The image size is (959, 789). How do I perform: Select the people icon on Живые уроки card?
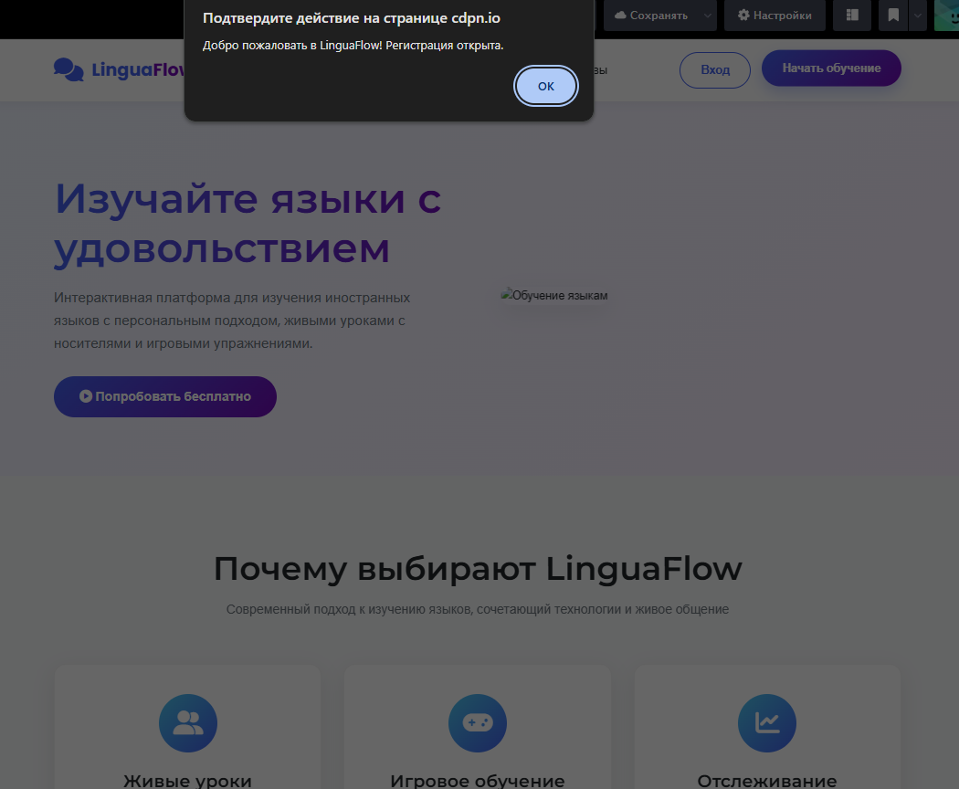pyautogui.click(x=187, y=722)
